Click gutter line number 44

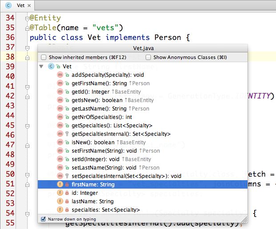click(10, 115)
